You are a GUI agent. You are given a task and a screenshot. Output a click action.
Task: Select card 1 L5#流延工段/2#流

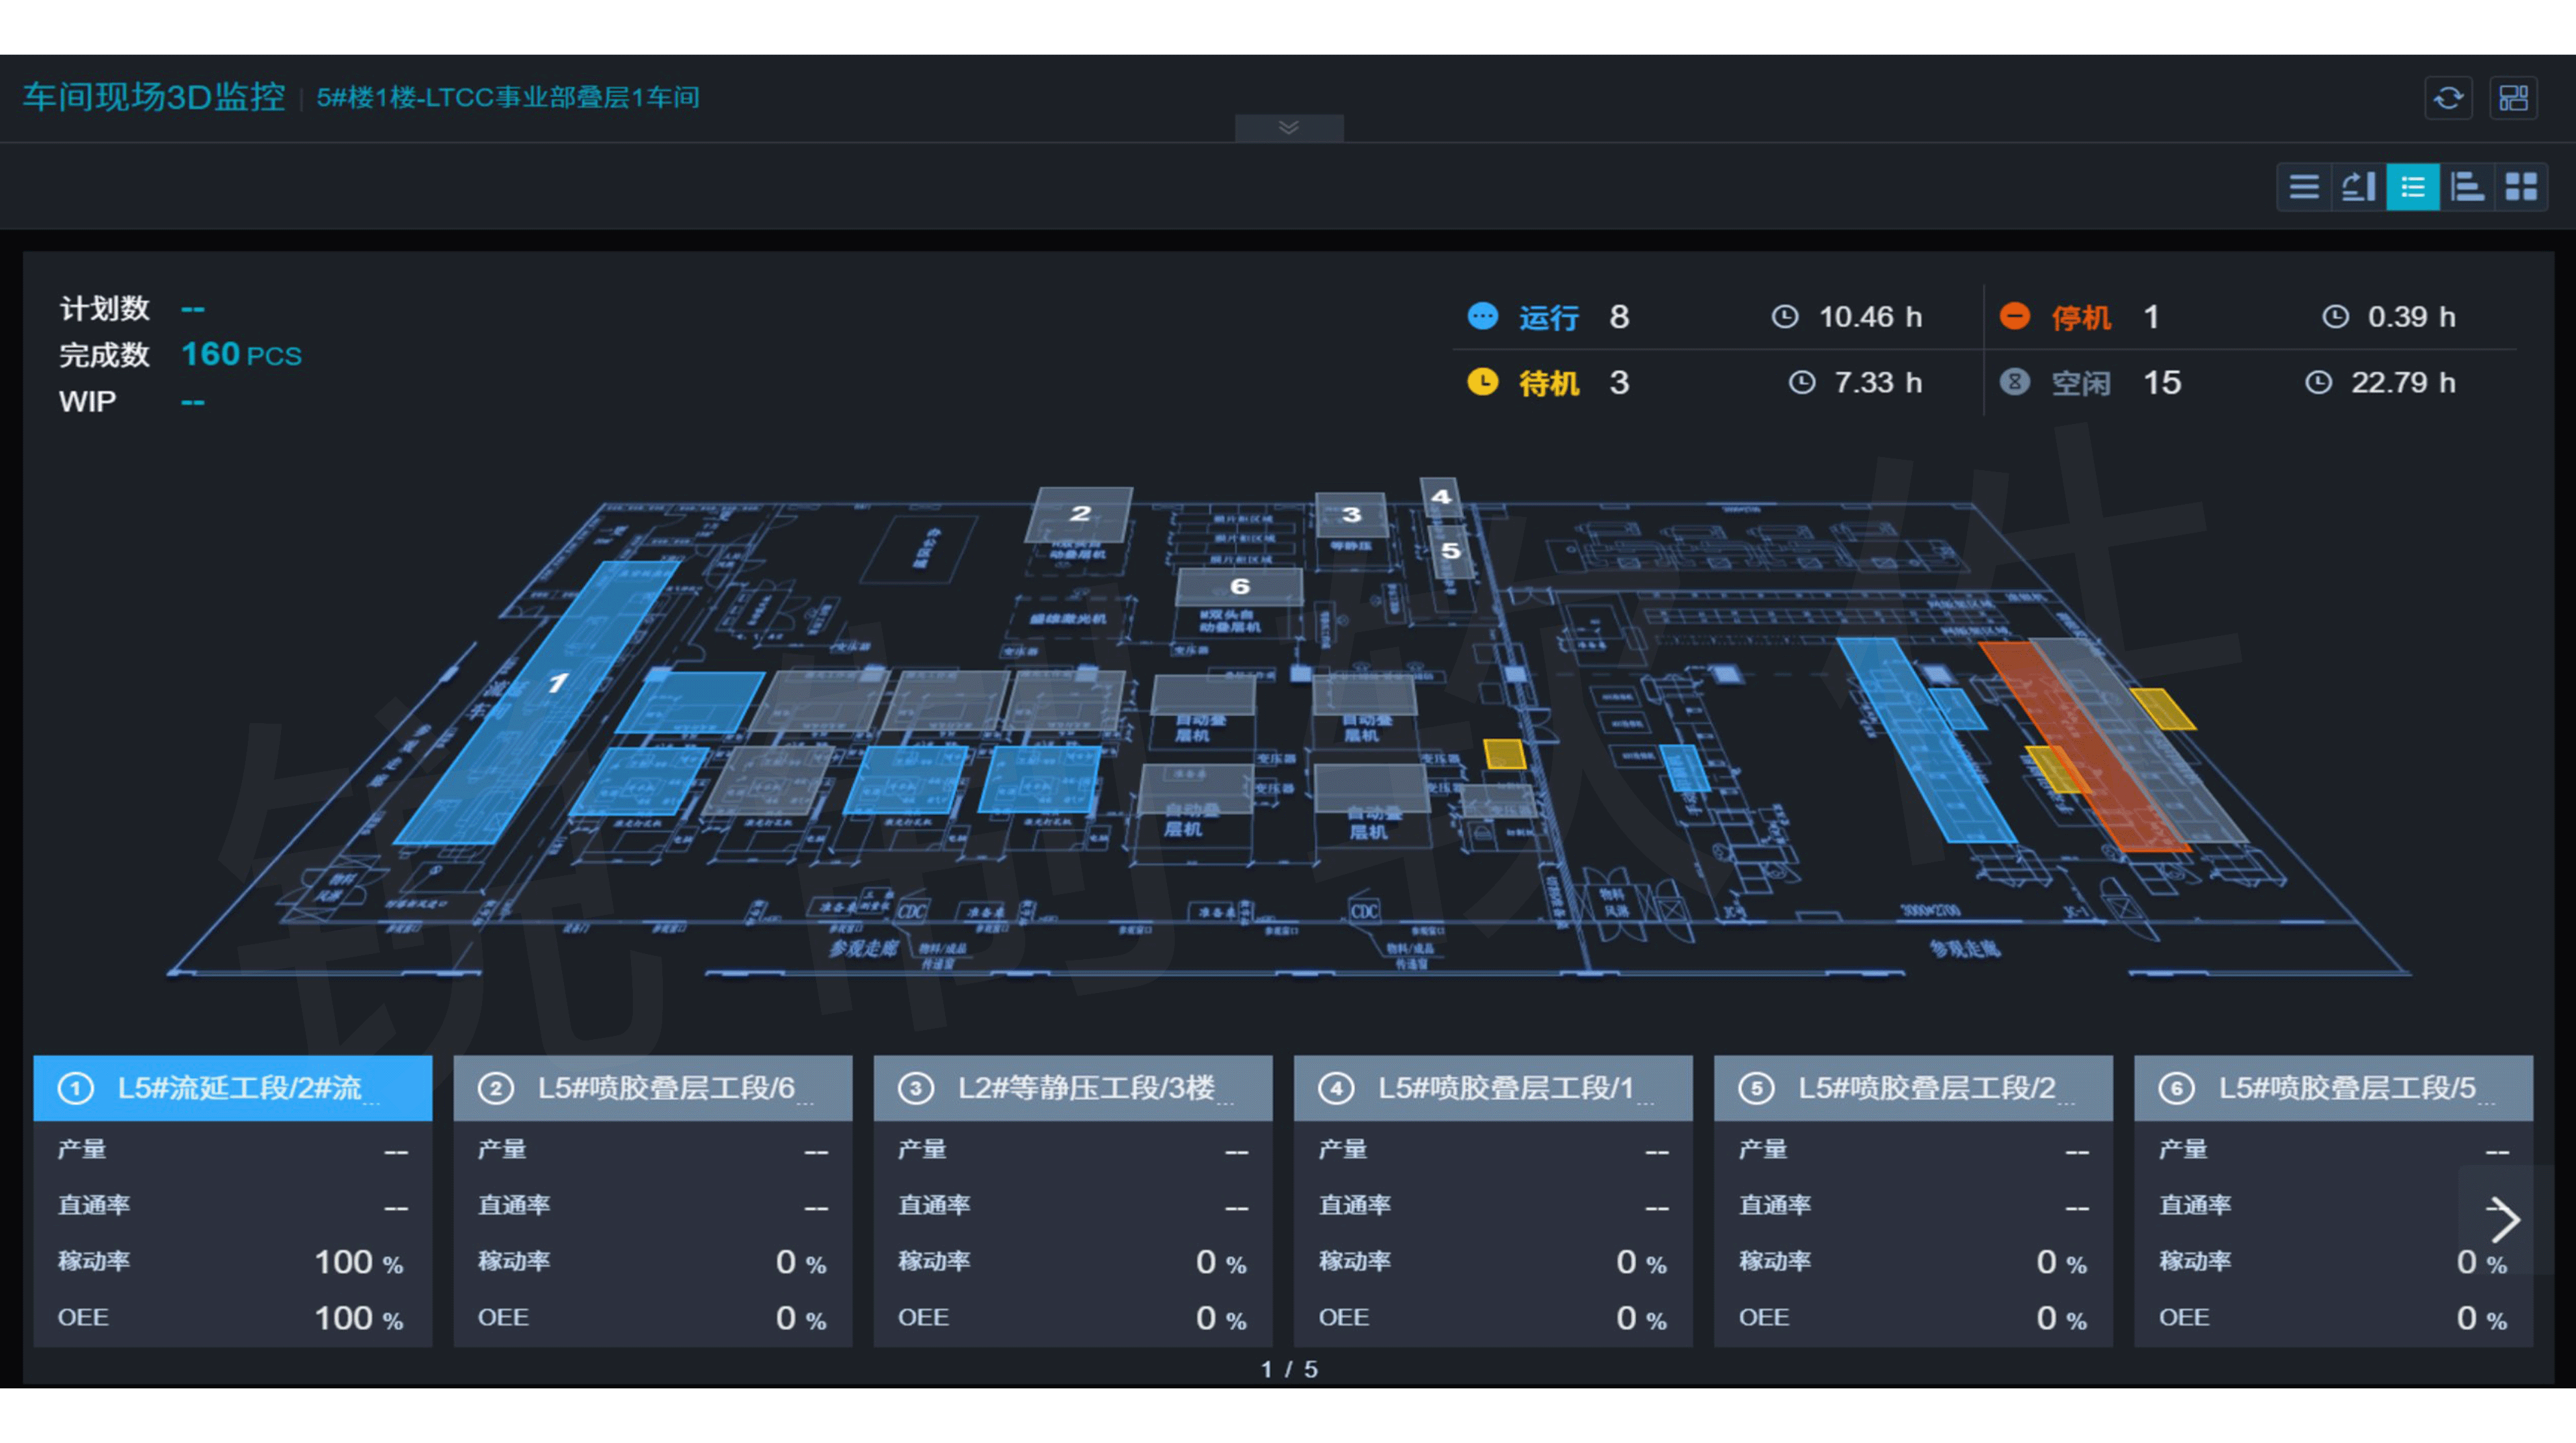232,1088
